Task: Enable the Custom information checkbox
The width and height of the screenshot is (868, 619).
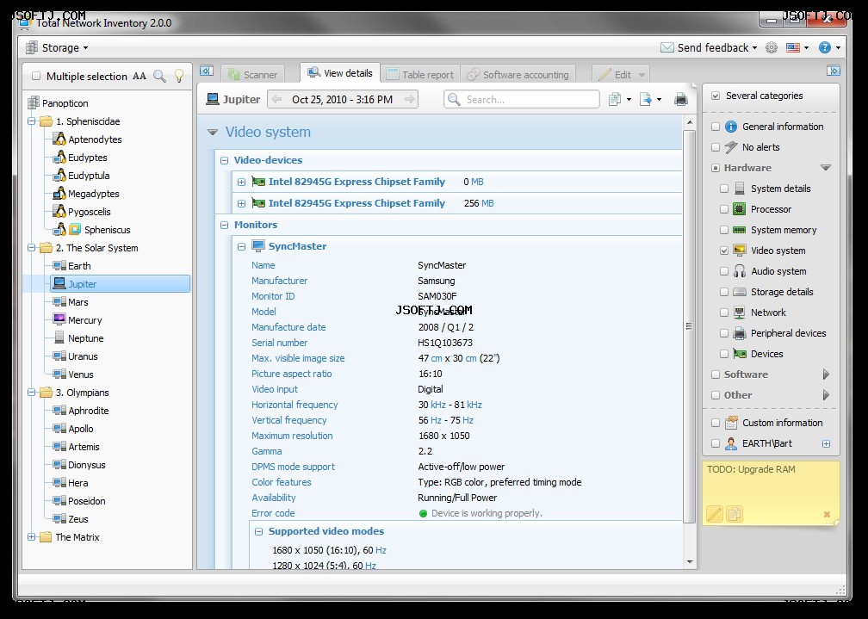Action: 716,423
